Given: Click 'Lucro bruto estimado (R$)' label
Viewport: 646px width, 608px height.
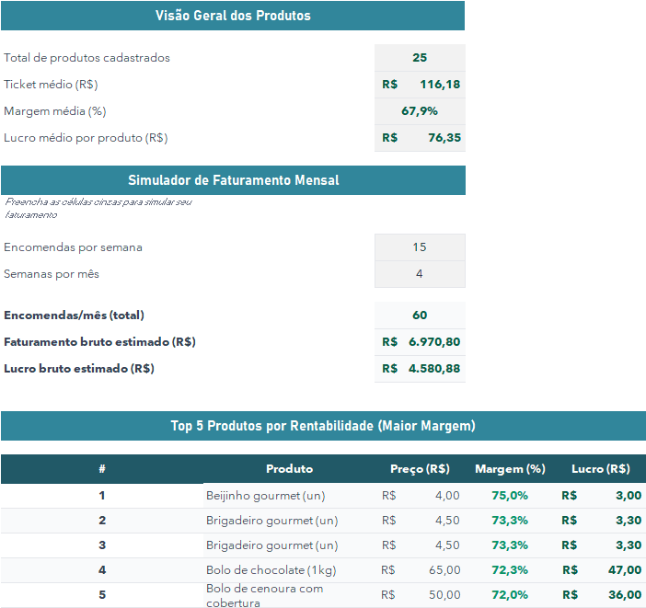Looking at the screenshot, I should [79, 369].
